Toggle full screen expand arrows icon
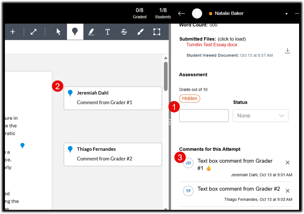304x214 pixels. 34,32
